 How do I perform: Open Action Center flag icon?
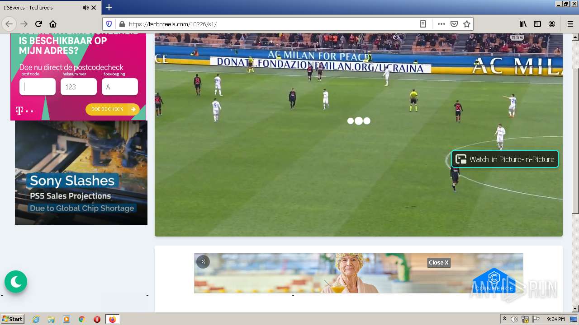tap(536, 319)
